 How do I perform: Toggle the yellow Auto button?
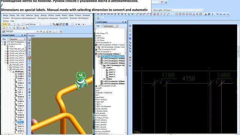[5, 24]
